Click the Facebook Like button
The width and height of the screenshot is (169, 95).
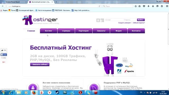4,55
